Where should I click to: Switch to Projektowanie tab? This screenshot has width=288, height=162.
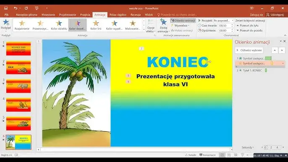tap(68, 15)
